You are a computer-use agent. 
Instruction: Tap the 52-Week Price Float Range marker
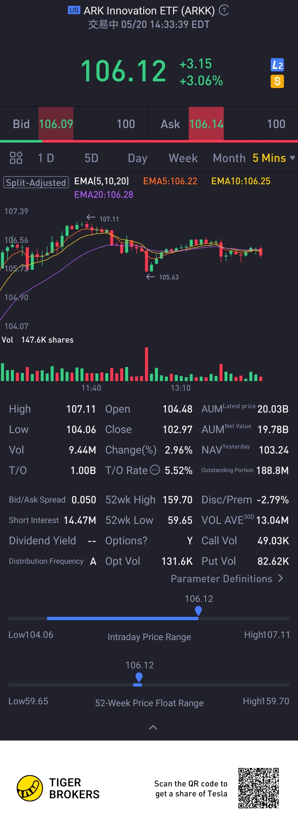[139, 678]
